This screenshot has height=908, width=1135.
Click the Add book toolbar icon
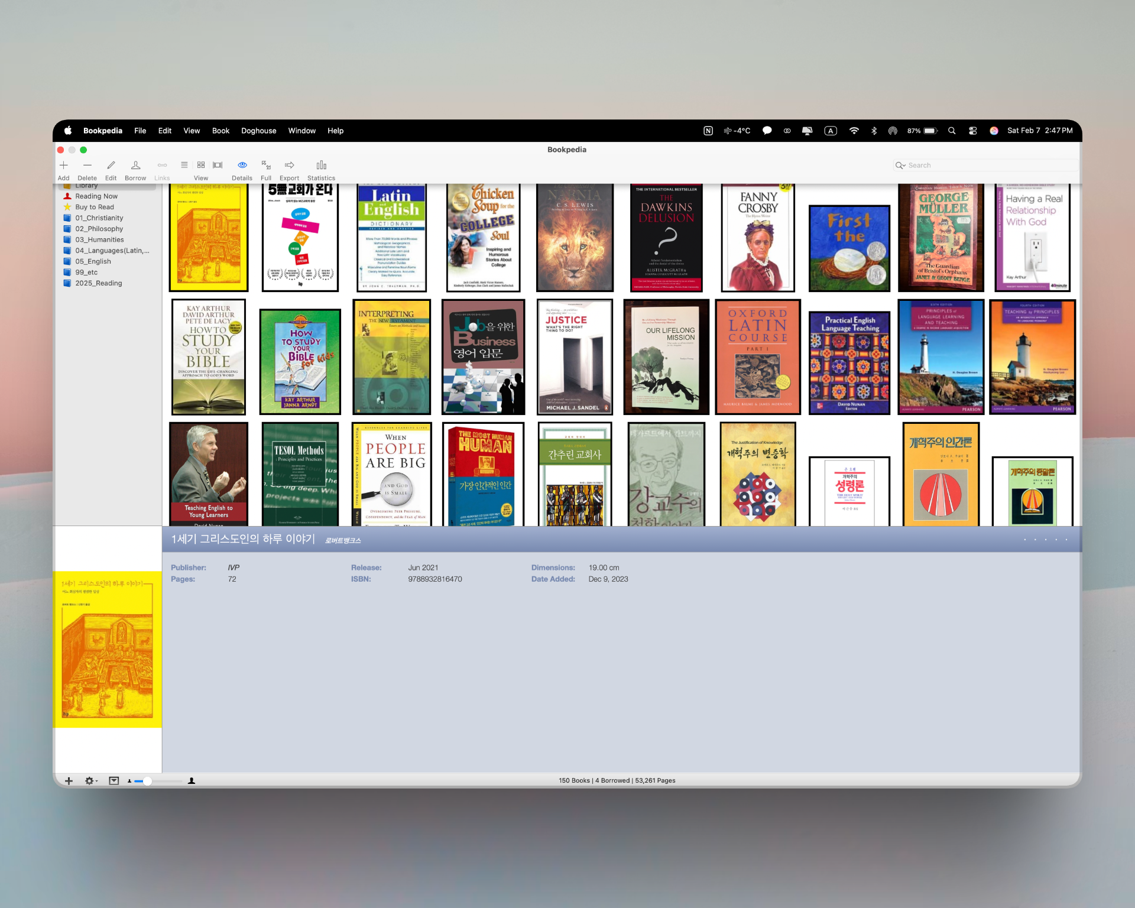(x=64, y=166)
